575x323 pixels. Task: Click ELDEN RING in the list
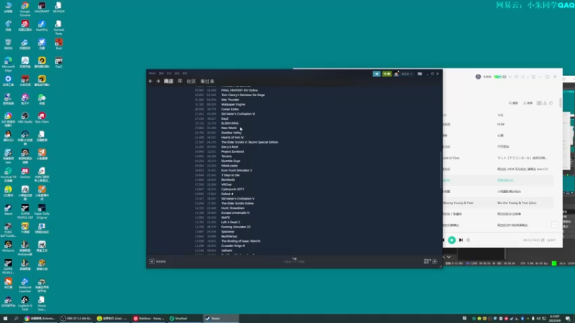(229, 123)
